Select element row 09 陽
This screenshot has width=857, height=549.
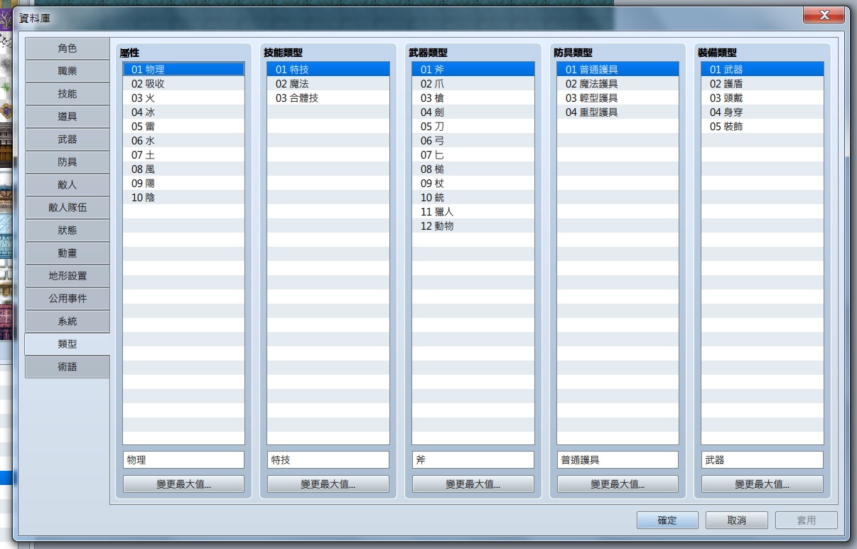183,183
